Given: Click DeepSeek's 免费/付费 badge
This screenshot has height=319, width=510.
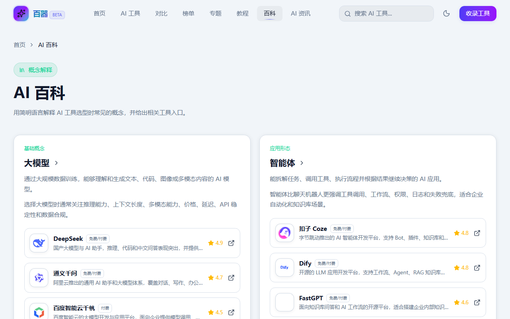Looking at the screenshot, I should point(98,239).
